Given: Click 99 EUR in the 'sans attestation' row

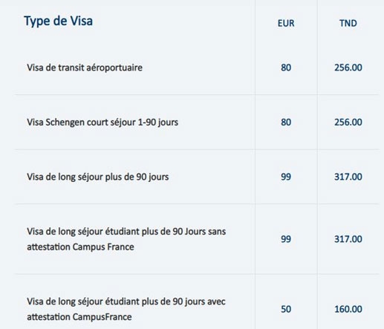Looking at the screenshot, I should [x=286, y=239].
